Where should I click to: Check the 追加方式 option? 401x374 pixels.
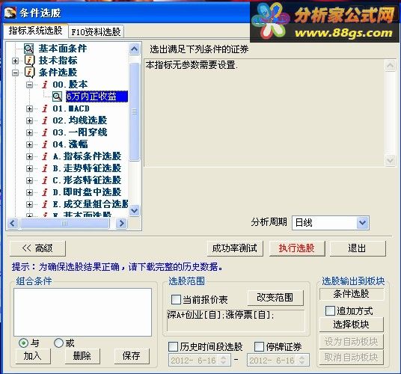click(x=330, y=310)
